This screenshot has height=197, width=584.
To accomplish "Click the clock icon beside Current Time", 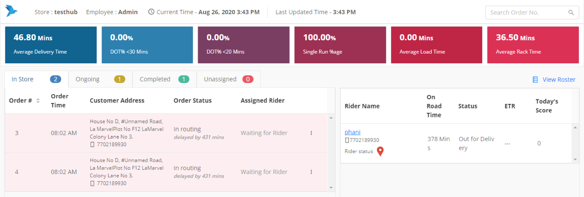I will [x=151, y=12].
